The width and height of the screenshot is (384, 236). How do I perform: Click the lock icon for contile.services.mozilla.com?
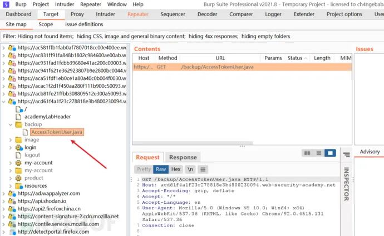12,224
